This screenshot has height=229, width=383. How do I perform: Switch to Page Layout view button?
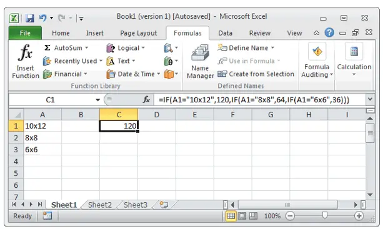click(242, 216)
